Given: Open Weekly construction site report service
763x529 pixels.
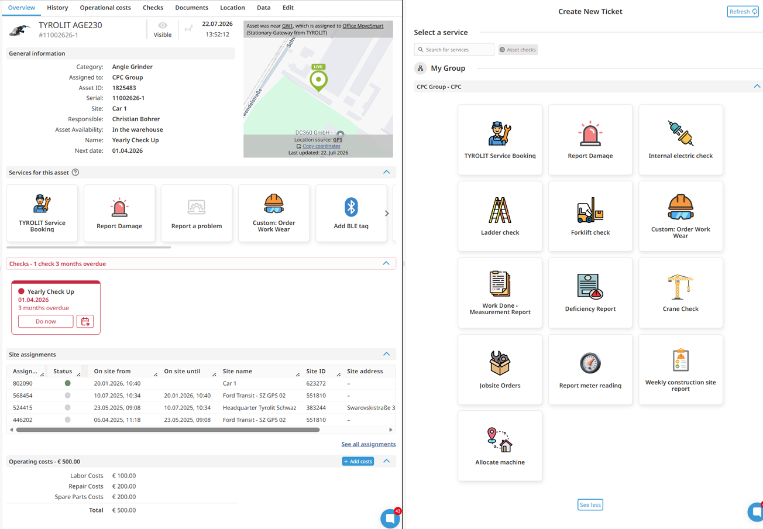Looking at the screenshot, I should (680, 369).
